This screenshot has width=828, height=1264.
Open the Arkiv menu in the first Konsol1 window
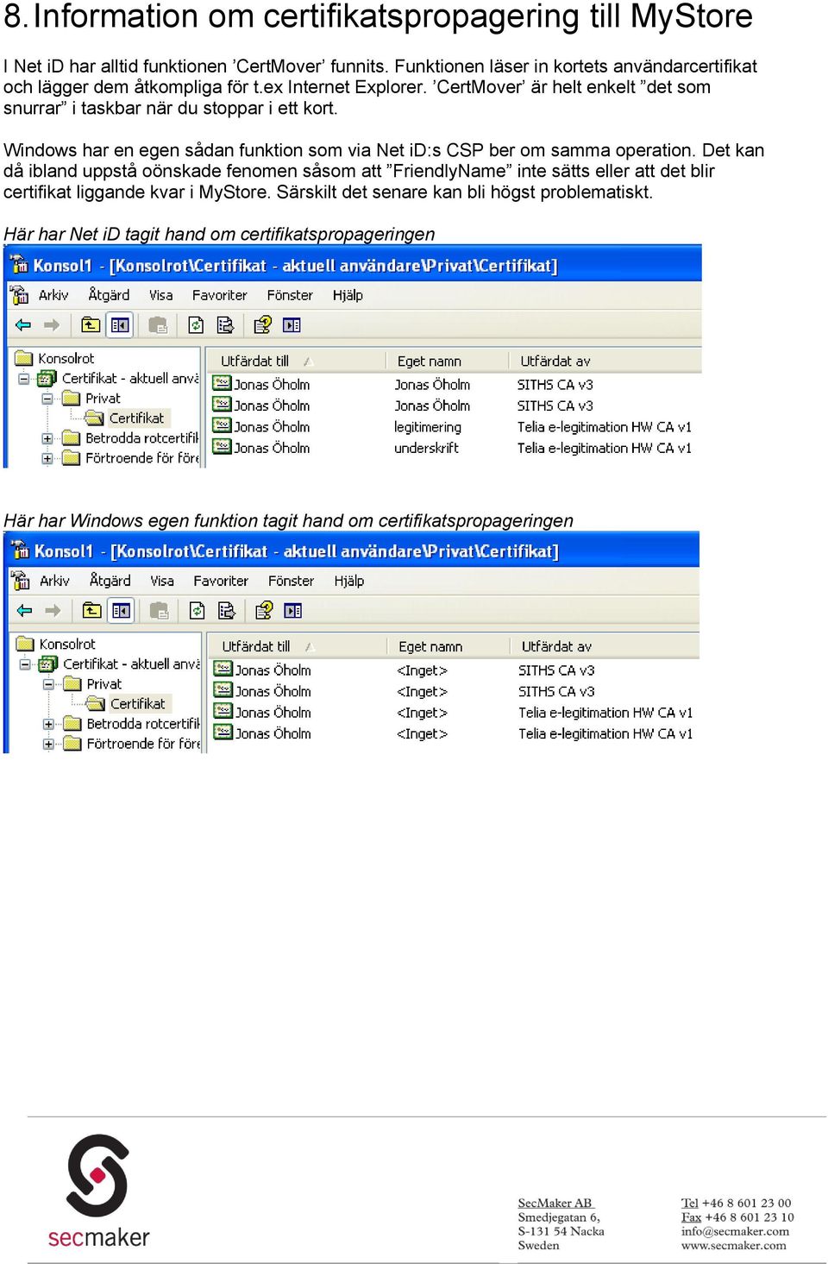click(53, 295)
